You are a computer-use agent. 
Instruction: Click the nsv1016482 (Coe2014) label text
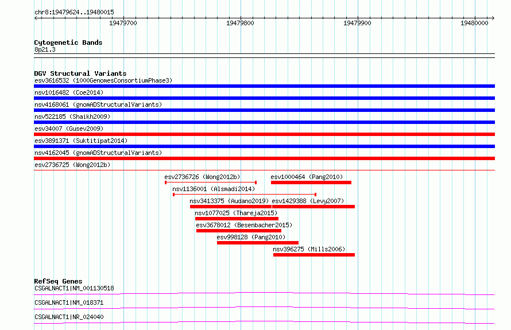point(69,92)
